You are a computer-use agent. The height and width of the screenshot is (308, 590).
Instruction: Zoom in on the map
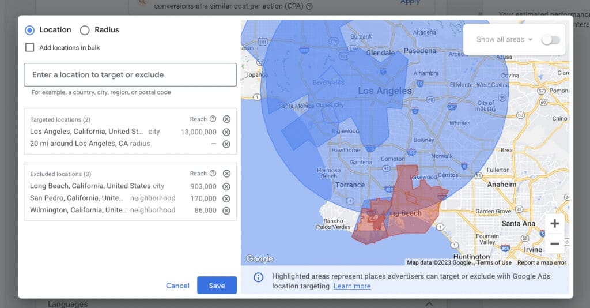pos(555,224)
